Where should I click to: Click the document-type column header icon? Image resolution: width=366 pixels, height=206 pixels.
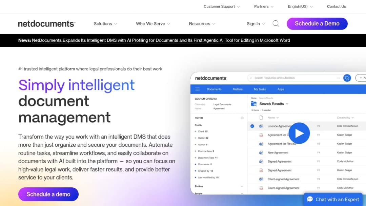tap(261, 118)
